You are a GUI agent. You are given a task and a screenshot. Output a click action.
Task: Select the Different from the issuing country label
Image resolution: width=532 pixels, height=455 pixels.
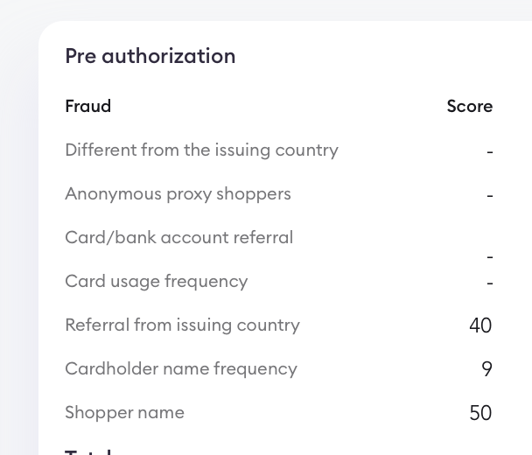[x=201, y=150]
